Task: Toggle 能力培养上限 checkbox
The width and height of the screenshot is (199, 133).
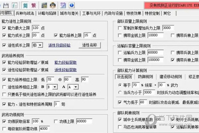Action: [x=56, y=35]
